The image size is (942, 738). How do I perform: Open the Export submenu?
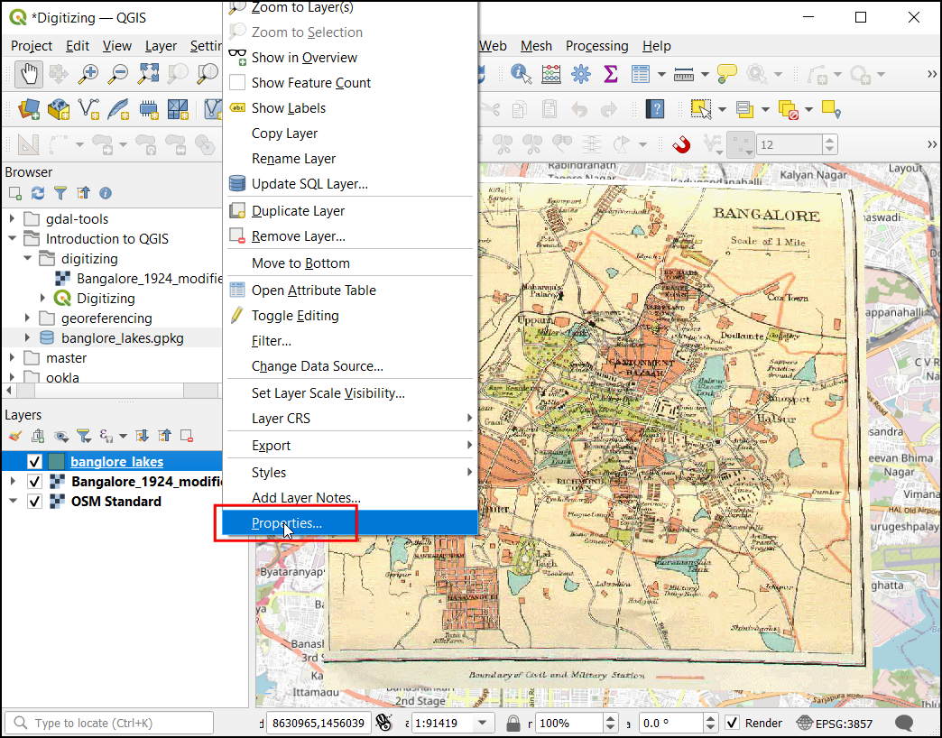tap(350, 445)
